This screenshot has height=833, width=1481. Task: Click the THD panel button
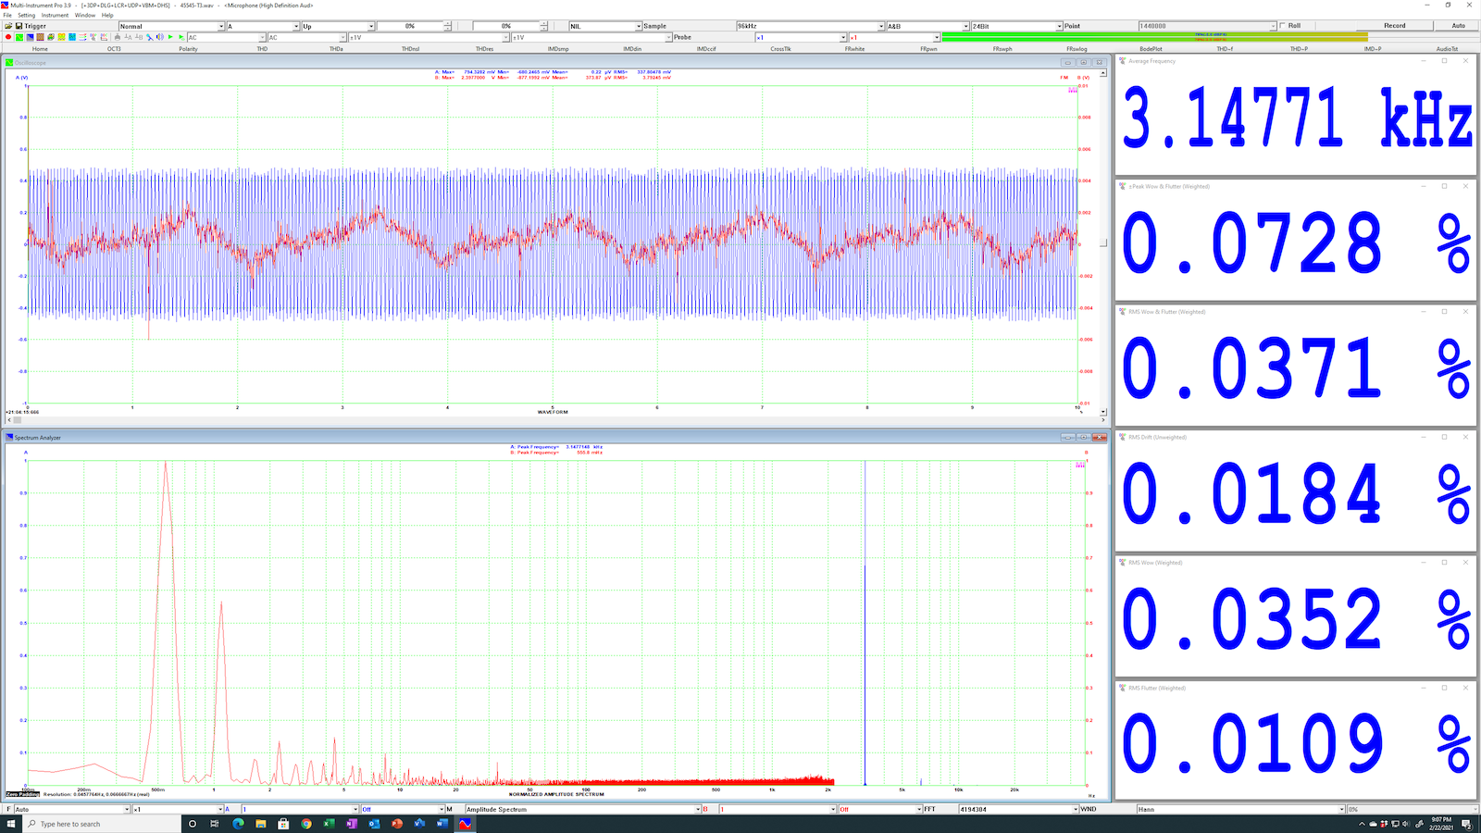pos(262,48)
